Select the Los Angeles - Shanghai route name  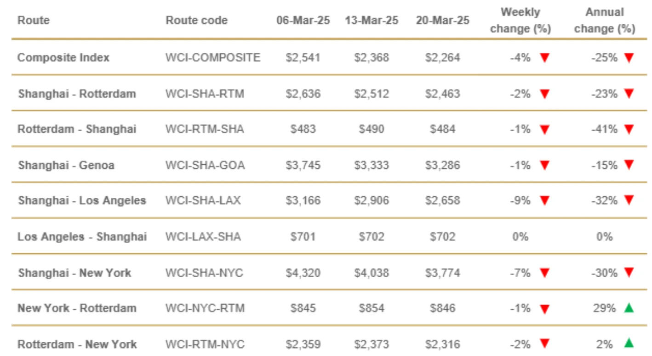82,237
